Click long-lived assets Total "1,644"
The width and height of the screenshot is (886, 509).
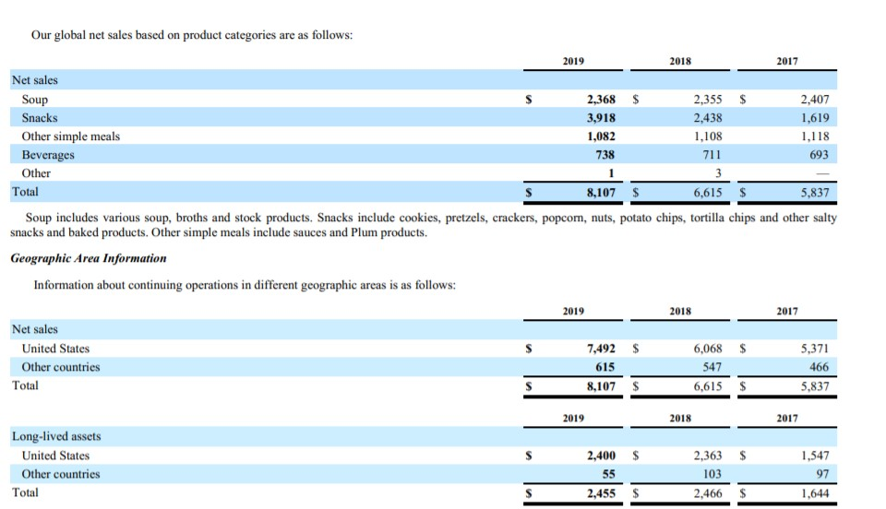(815, 493)
